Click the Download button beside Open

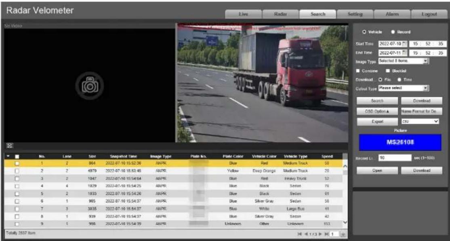click(x=422, y=170)
